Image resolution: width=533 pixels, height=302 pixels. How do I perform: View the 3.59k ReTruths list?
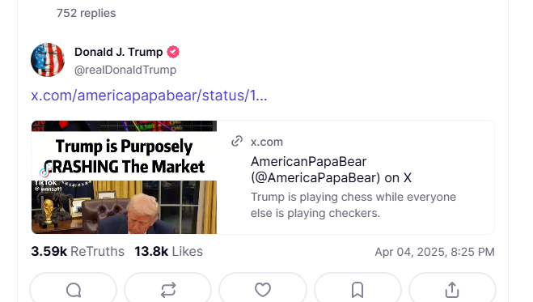pyautogui.click(x=78, y=251)
